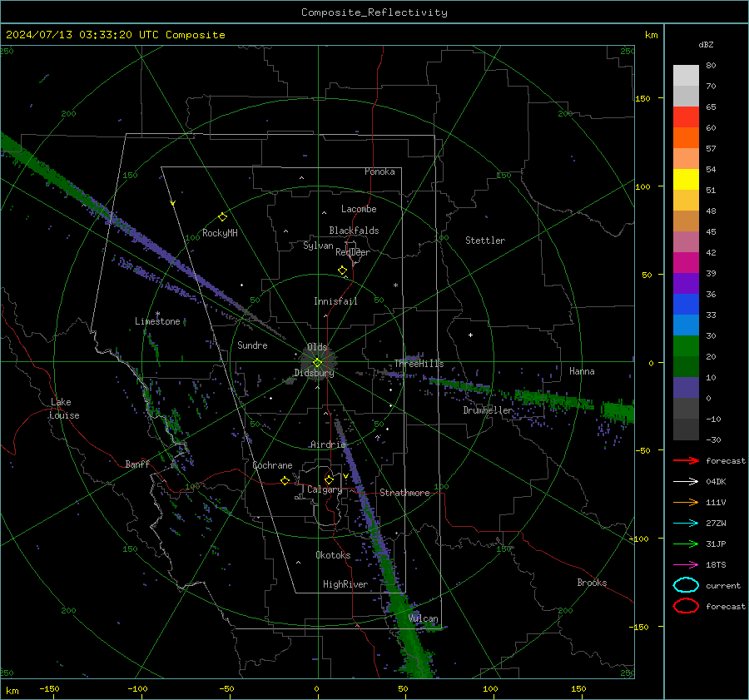This screenshot has width=749, height=700.
Task: Click the Airdrie city label
Action: coord(328,444)
